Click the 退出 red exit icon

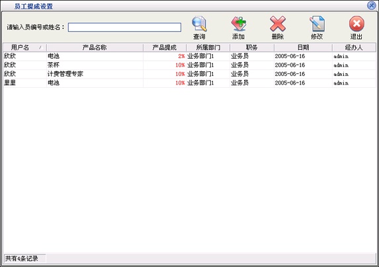357,24
